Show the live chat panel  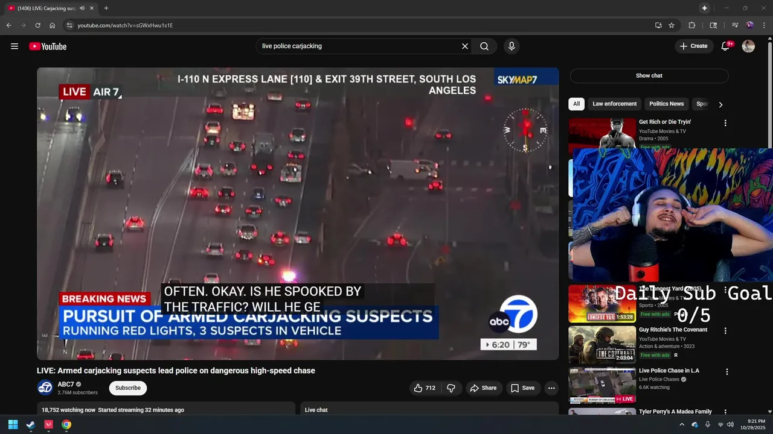[x=649, y=76]
